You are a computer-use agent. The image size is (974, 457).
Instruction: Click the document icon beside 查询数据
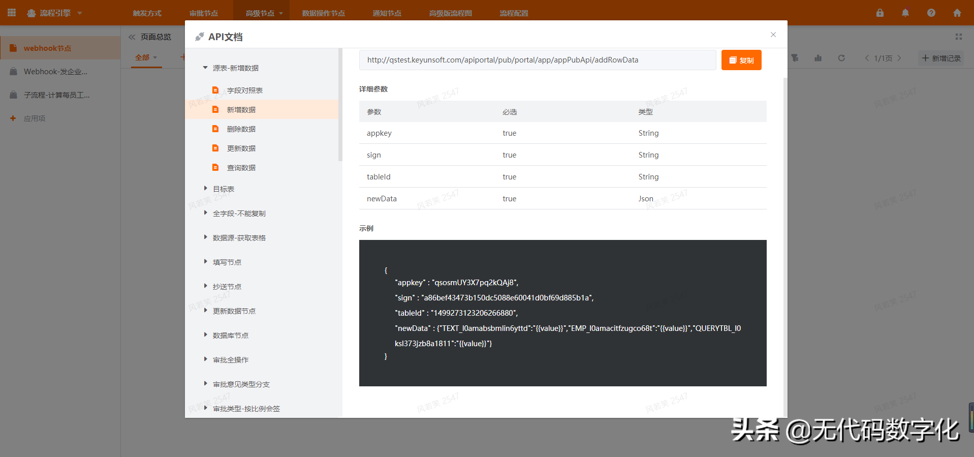(x=215, y=167)
